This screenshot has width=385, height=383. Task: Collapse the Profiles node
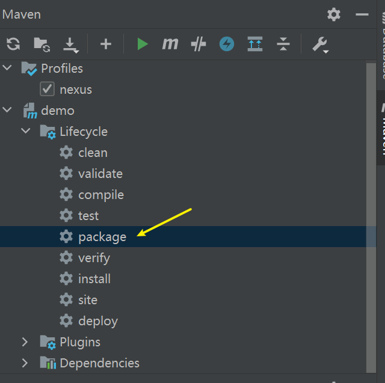pyautogui.click(x=7, y=68)
